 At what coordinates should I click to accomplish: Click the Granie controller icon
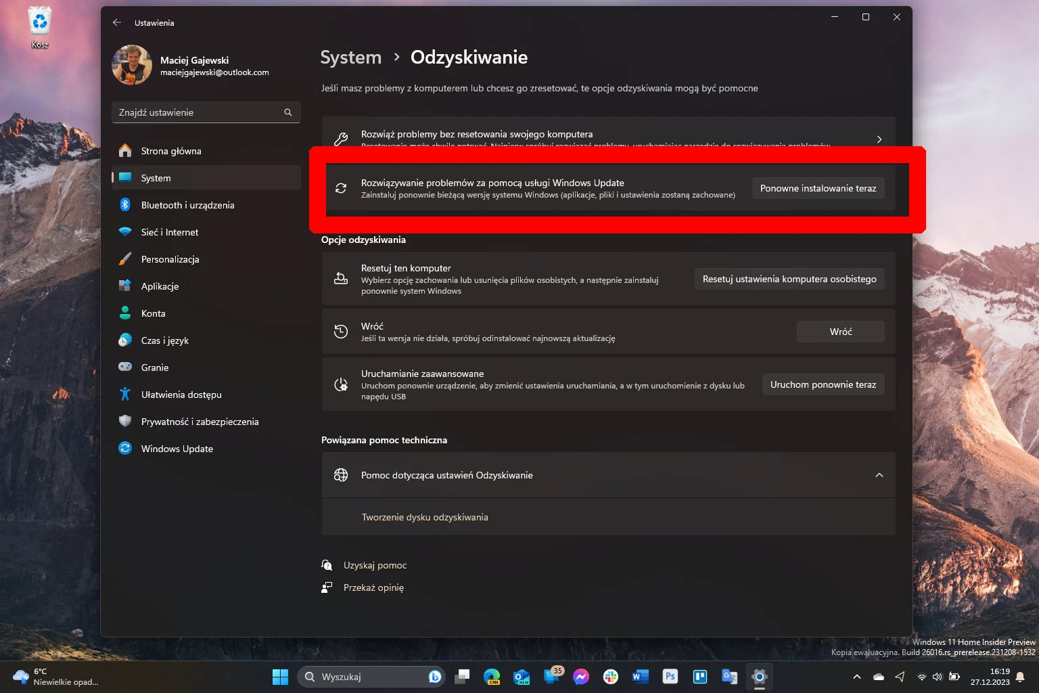coord(125,367)
